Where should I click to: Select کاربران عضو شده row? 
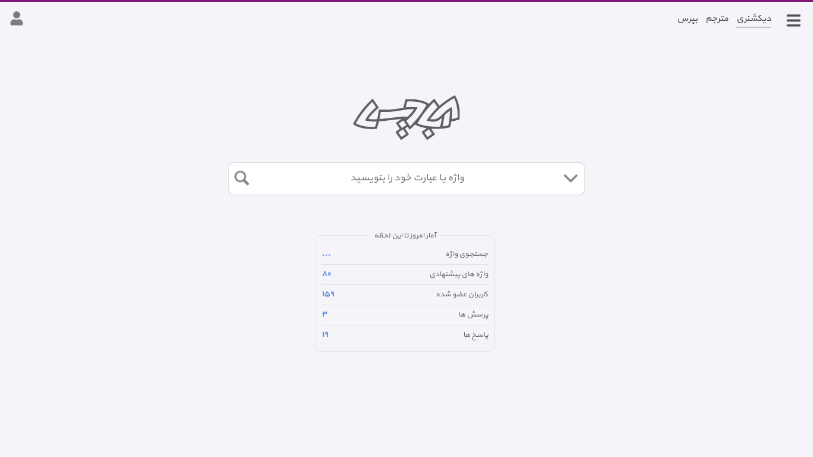(x=405, y=295)
